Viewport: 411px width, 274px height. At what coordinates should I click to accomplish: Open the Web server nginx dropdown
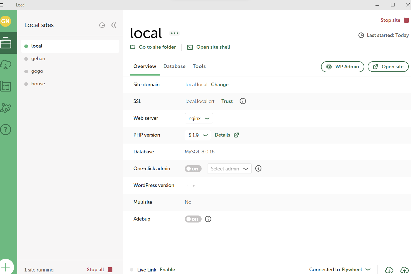pos(199,118)
